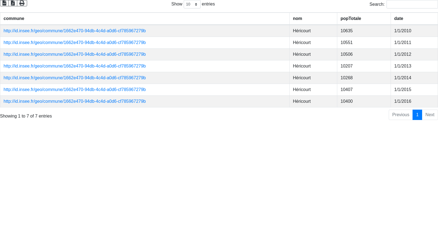Click population cell 10635
This screenshot has width=438, height=246.
click(x=347, y=31)
